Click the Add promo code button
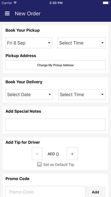Image resolution: width=111 pixels, height=197 pixels. pyautogui.click(x=95, y=192)
